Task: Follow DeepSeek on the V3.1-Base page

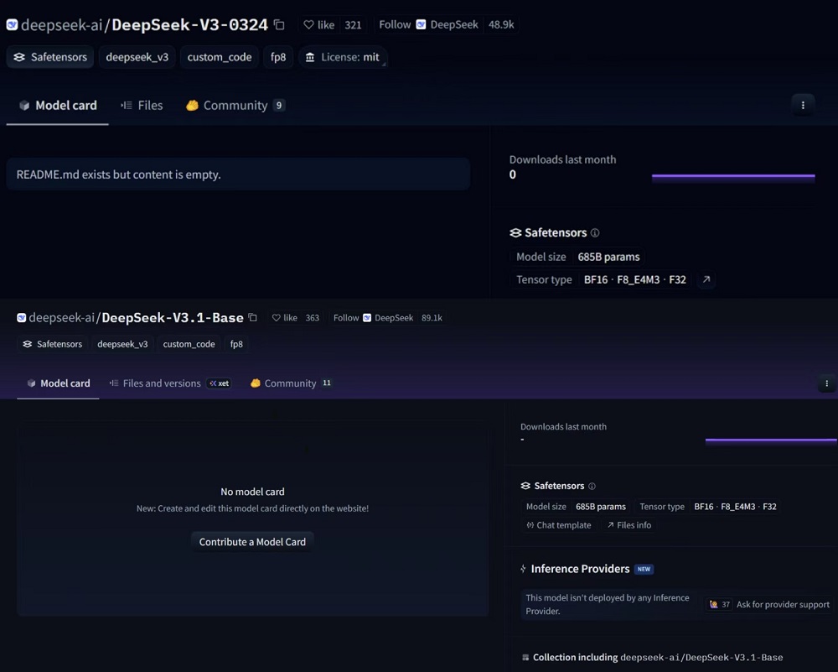Action: click(x=345, y=318)
